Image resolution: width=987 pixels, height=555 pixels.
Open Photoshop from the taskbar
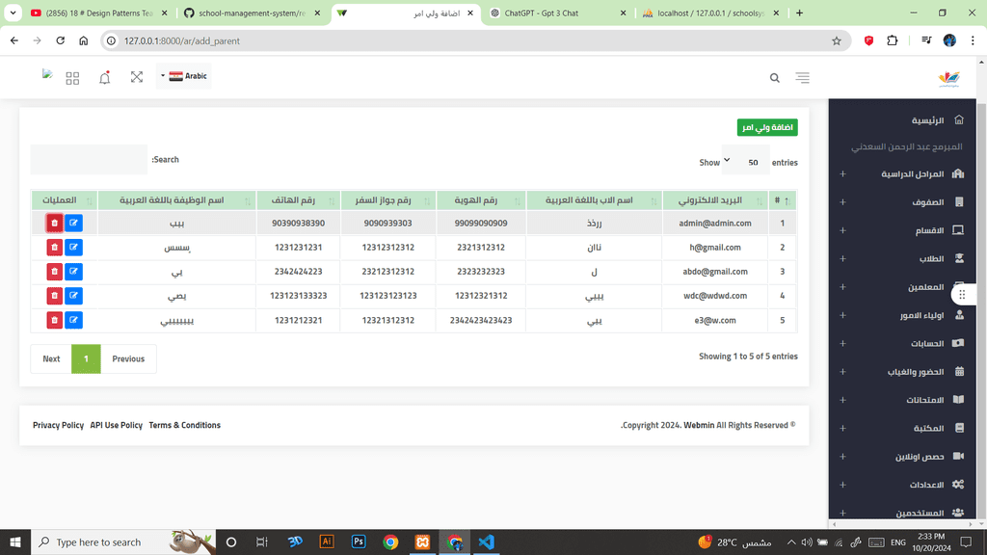359,542
